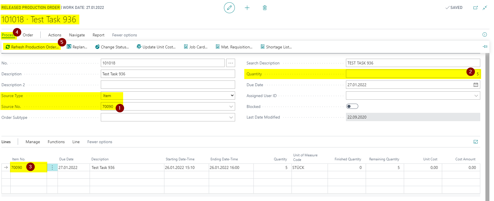Viewport: 494px width, 201px height.
Task: Click the info circle icon
Action: point(485,35)
